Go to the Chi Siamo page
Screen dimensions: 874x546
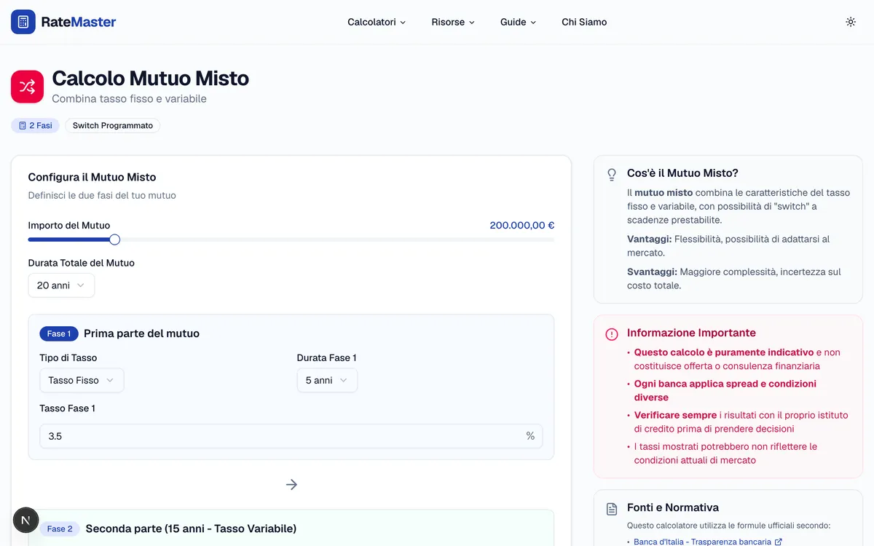pyautogui.click(x=584, y=22)
